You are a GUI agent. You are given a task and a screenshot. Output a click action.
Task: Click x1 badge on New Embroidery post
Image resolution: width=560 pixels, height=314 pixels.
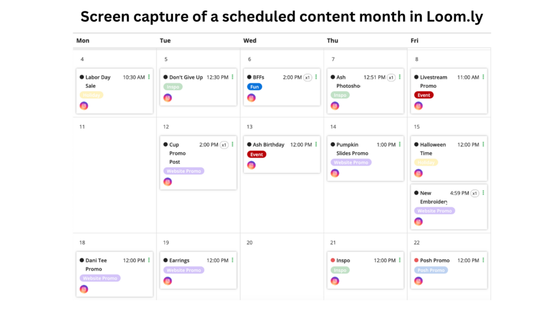(x=475, y=193)
